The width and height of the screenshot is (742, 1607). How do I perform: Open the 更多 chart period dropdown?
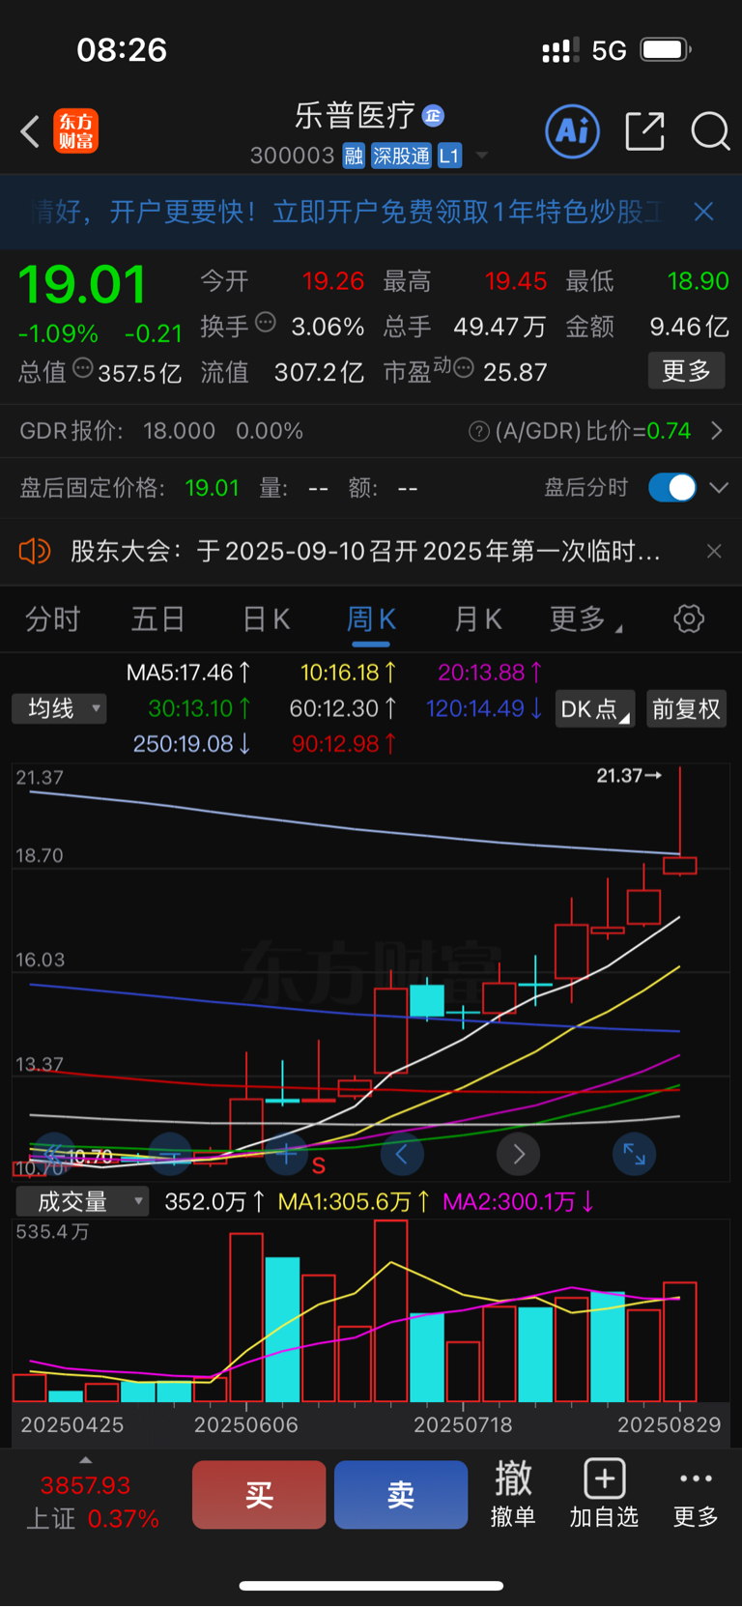click(585, 619)
